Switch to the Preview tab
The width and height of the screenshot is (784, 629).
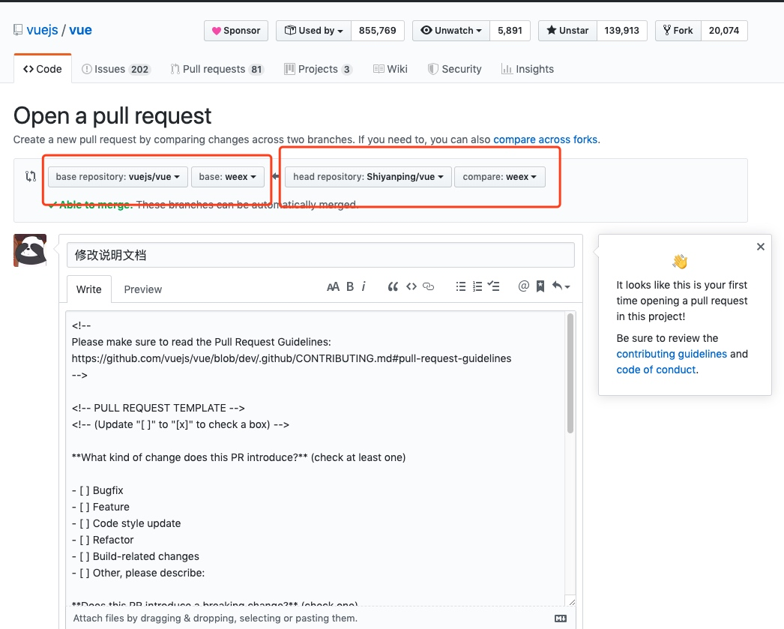[x=143, y=289]
